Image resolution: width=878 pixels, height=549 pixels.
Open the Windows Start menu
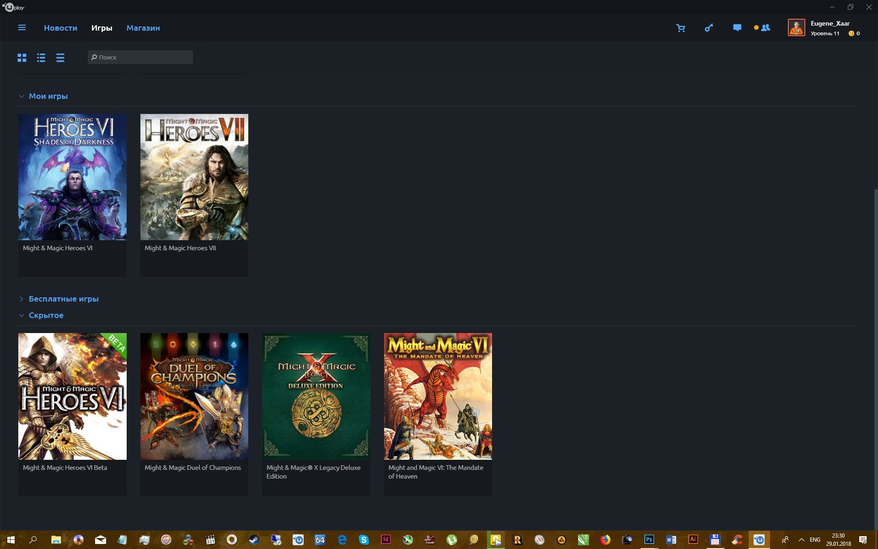tap(11, 540)
